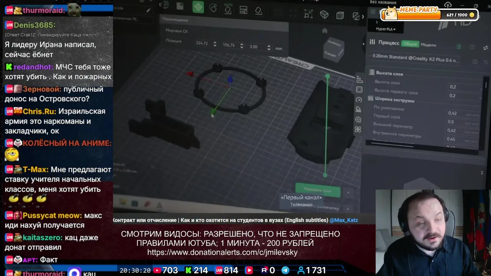Open the dropdown arrow beside the green slice button
The height and width of the screenshot is (276, 491).
click(x=348, y=192)
